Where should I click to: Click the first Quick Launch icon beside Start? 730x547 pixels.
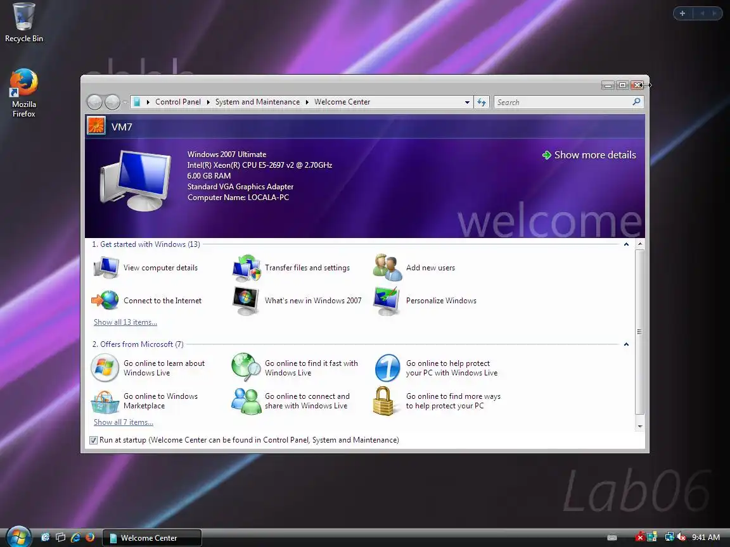[46, 538]
